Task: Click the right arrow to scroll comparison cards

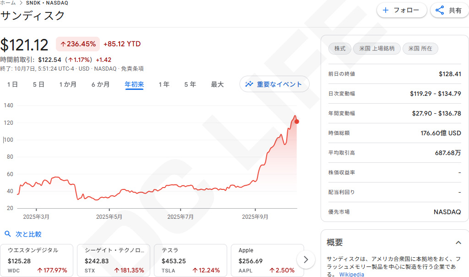Action: [x=306, y=260]
